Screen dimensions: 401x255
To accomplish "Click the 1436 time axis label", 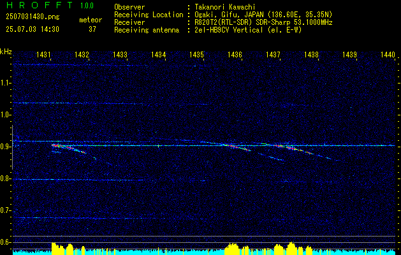I will [235, 54].
